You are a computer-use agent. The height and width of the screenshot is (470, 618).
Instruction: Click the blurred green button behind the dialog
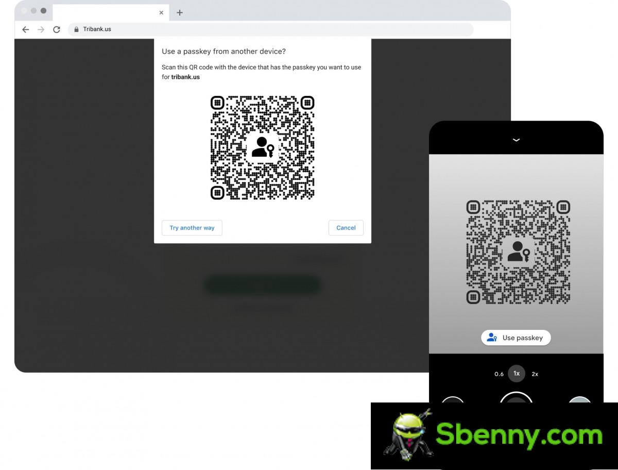[263, 285]
